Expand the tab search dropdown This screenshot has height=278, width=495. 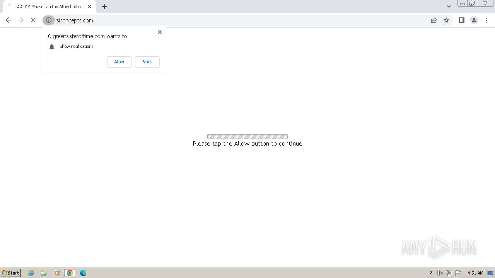(449, 7)
